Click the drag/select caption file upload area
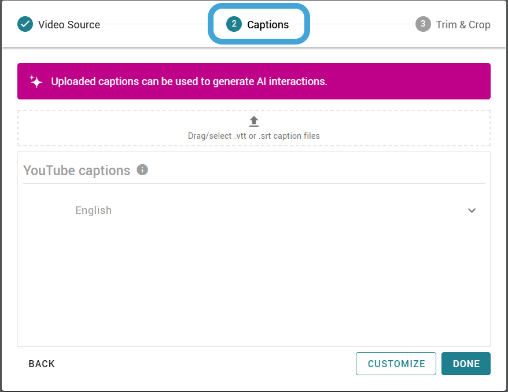This screenshot has height=392, width=508. click(253, 127)
